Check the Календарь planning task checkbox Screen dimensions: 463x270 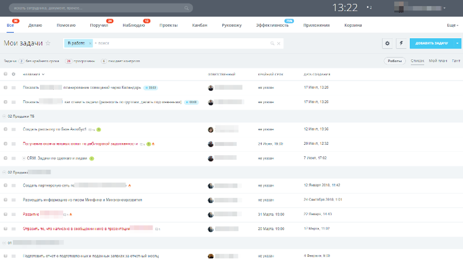[5, 87]
